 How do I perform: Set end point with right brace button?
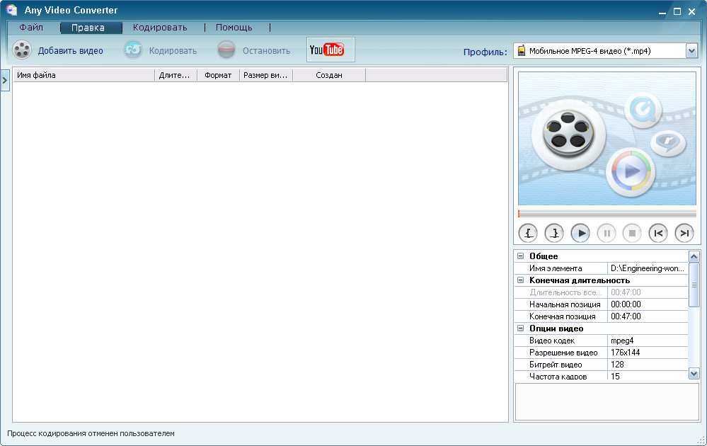pyautogui.click(x=554, y=233)
